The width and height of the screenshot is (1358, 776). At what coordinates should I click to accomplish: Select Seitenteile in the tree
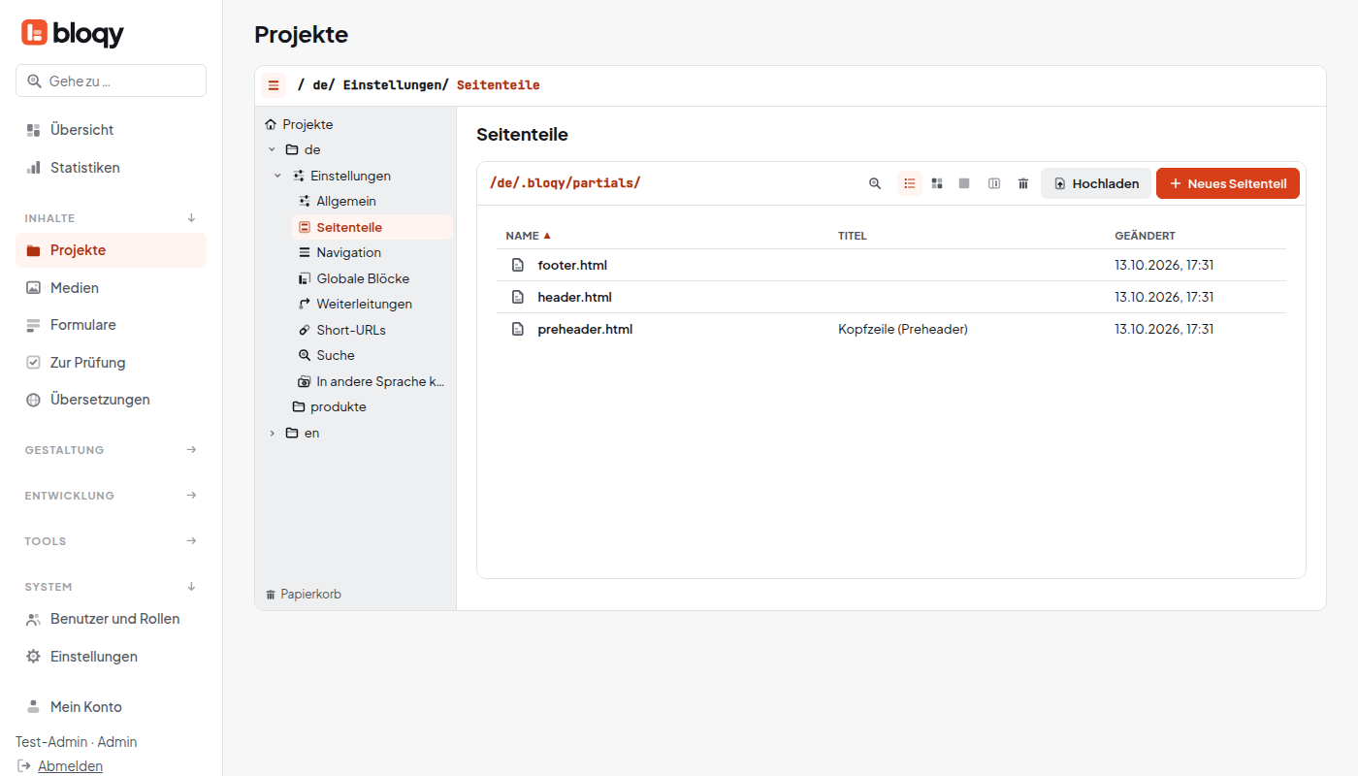pyautogui.click(x=372, y=227)
